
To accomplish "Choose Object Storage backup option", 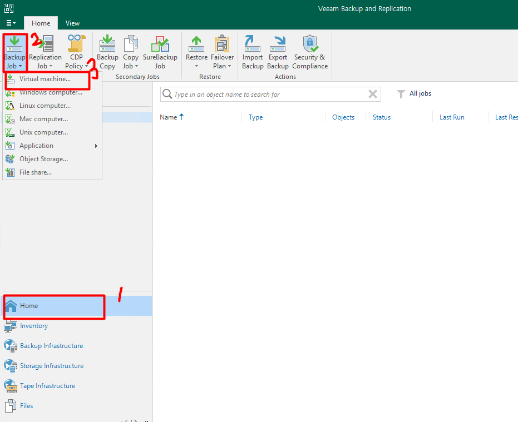I will pyautogui.click(x=52, y=159).
